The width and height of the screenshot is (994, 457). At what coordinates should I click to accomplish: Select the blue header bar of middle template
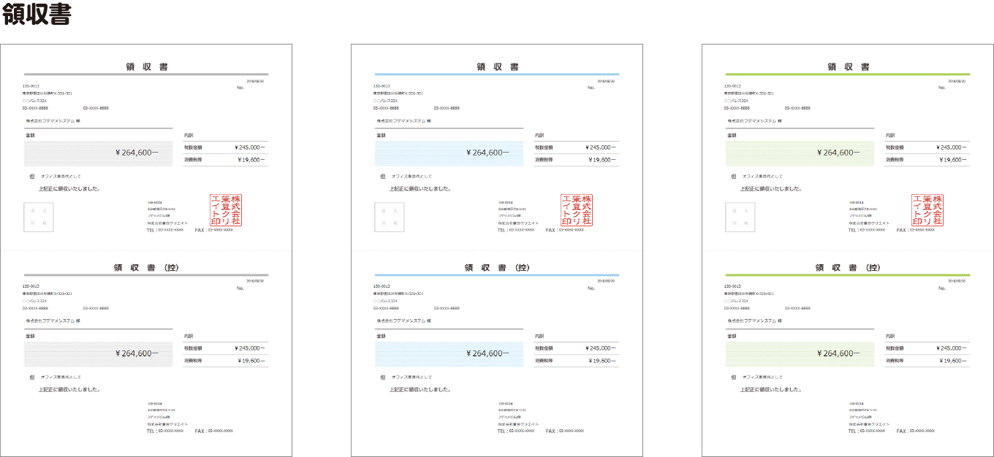pos(497,74)
